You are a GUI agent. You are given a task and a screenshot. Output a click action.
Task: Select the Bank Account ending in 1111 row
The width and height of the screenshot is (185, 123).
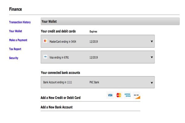98,82
